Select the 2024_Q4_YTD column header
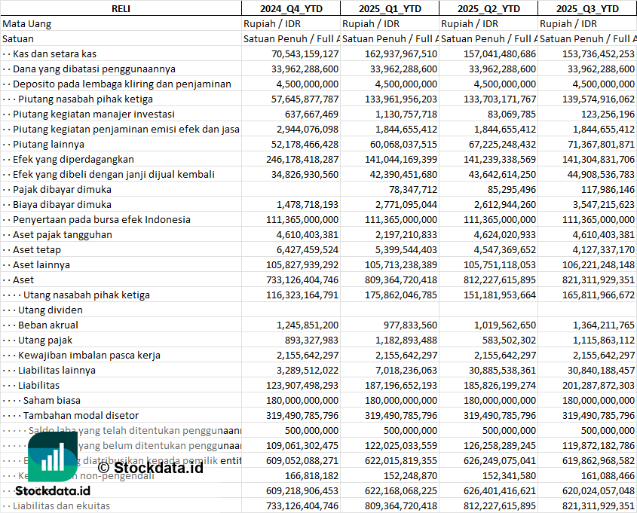This screenshot has height=513, width=637. click(290, 8)
